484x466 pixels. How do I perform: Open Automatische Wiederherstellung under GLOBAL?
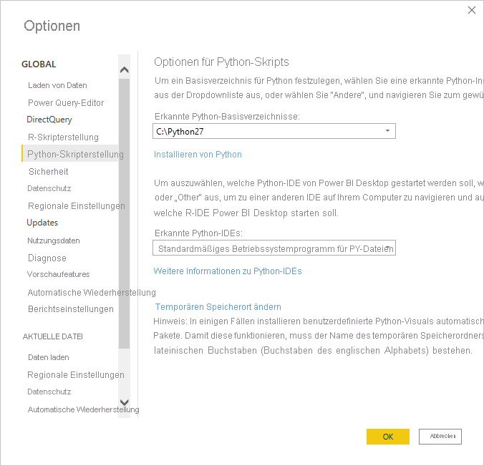coord(92,292)
